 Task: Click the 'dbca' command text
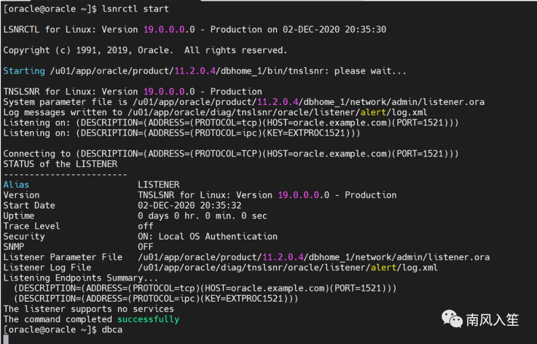click(112, 330)
